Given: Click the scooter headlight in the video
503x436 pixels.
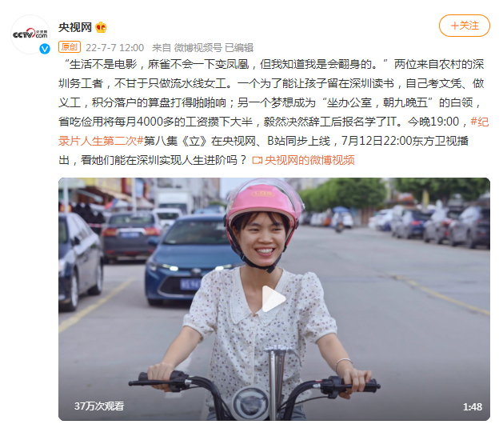Looking at the screenshot, I should 250,403.
